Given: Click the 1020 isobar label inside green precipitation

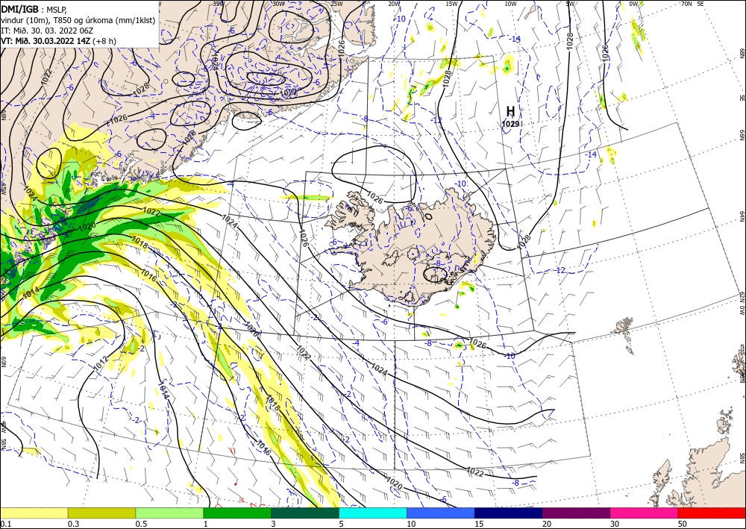Looking at the screenshot, I should (87, 226).
